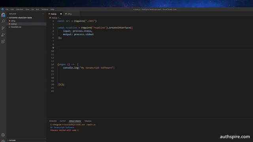
Task: Switch to the PROBLEMS panel tab
Action: click(x=53, y=121)
